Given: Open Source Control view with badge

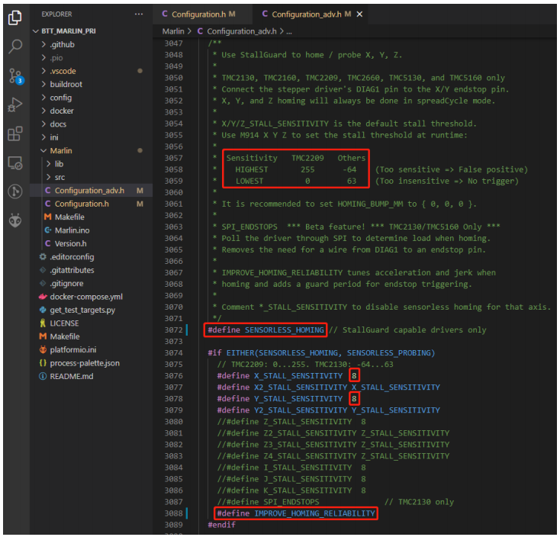Looking at the screenshot, I should click(15, 76).
